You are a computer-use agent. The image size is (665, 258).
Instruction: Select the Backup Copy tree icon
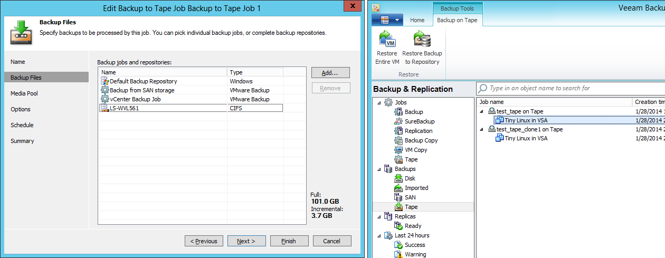tap(398, 140)
